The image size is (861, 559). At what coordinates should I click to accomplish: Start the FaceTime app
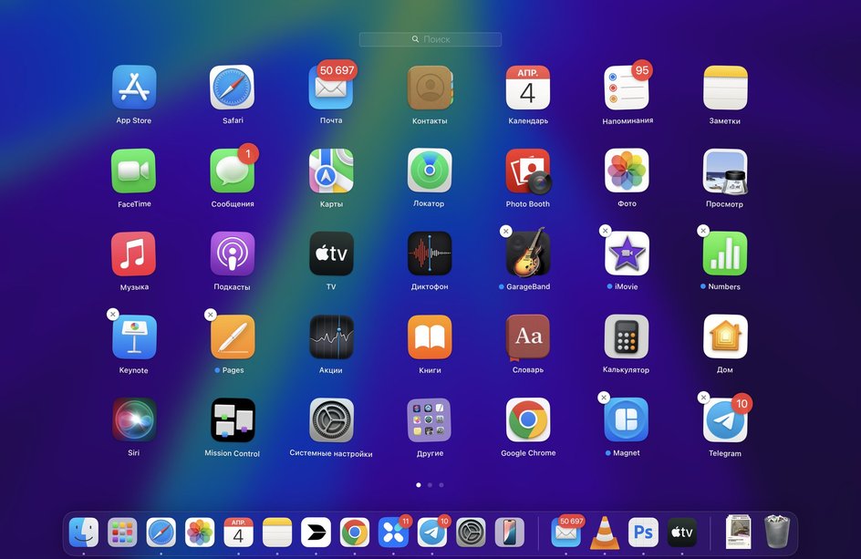133,171
